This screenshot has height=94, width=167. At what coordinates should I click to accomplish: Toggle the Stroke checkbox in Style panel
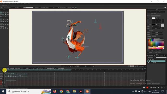tap(148, 24)
